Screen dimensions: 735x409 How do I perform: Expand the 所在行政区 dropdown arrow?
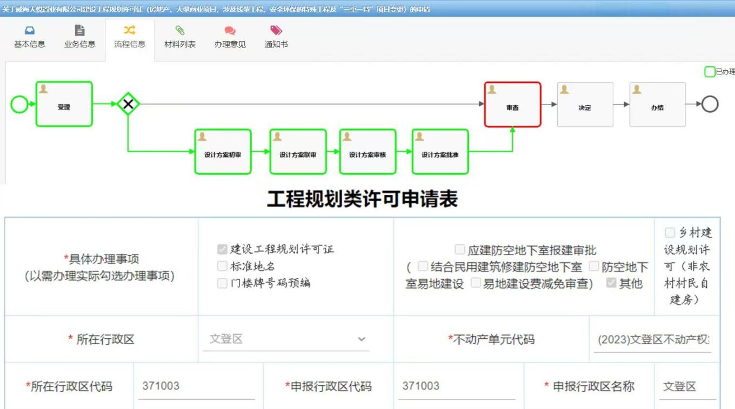point(362,339)
